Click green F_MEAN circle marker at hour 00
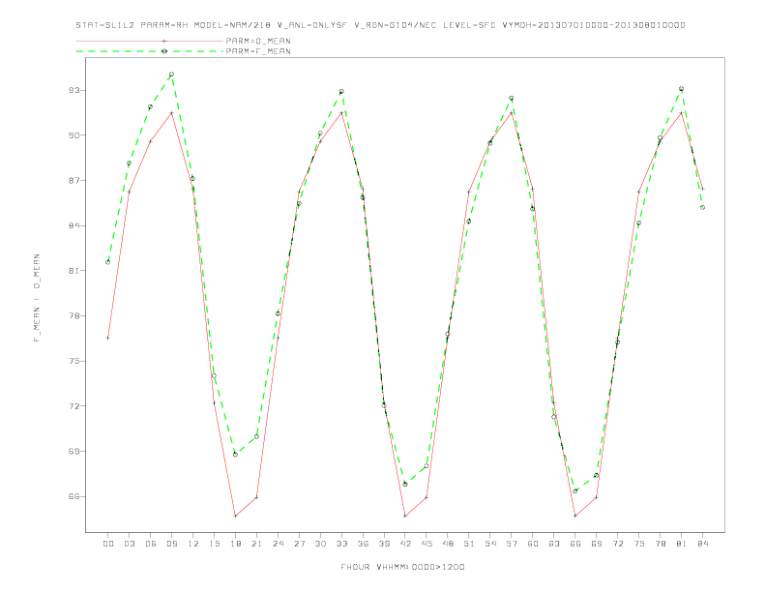766x592 pixels. (x=108, y=262)
